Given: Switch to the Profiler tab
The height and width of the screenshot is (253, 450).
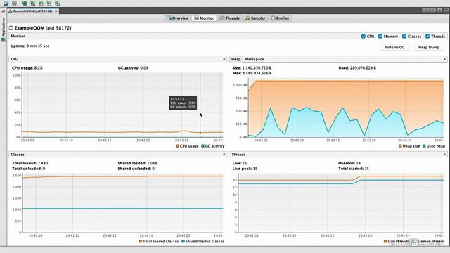Looking at the screenshot, I should [280, 18].
